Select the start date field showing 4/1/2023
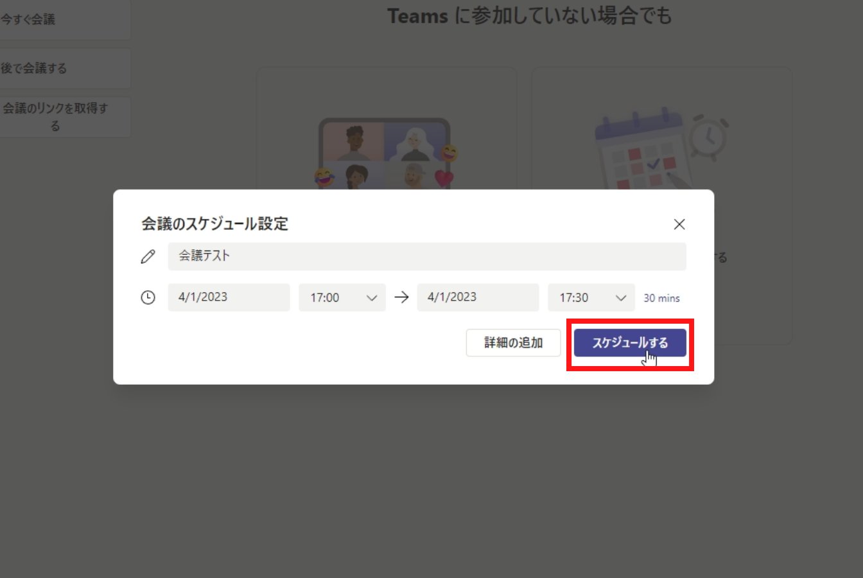The height and width of the screenshot is (578, 863). coord(229,297)
